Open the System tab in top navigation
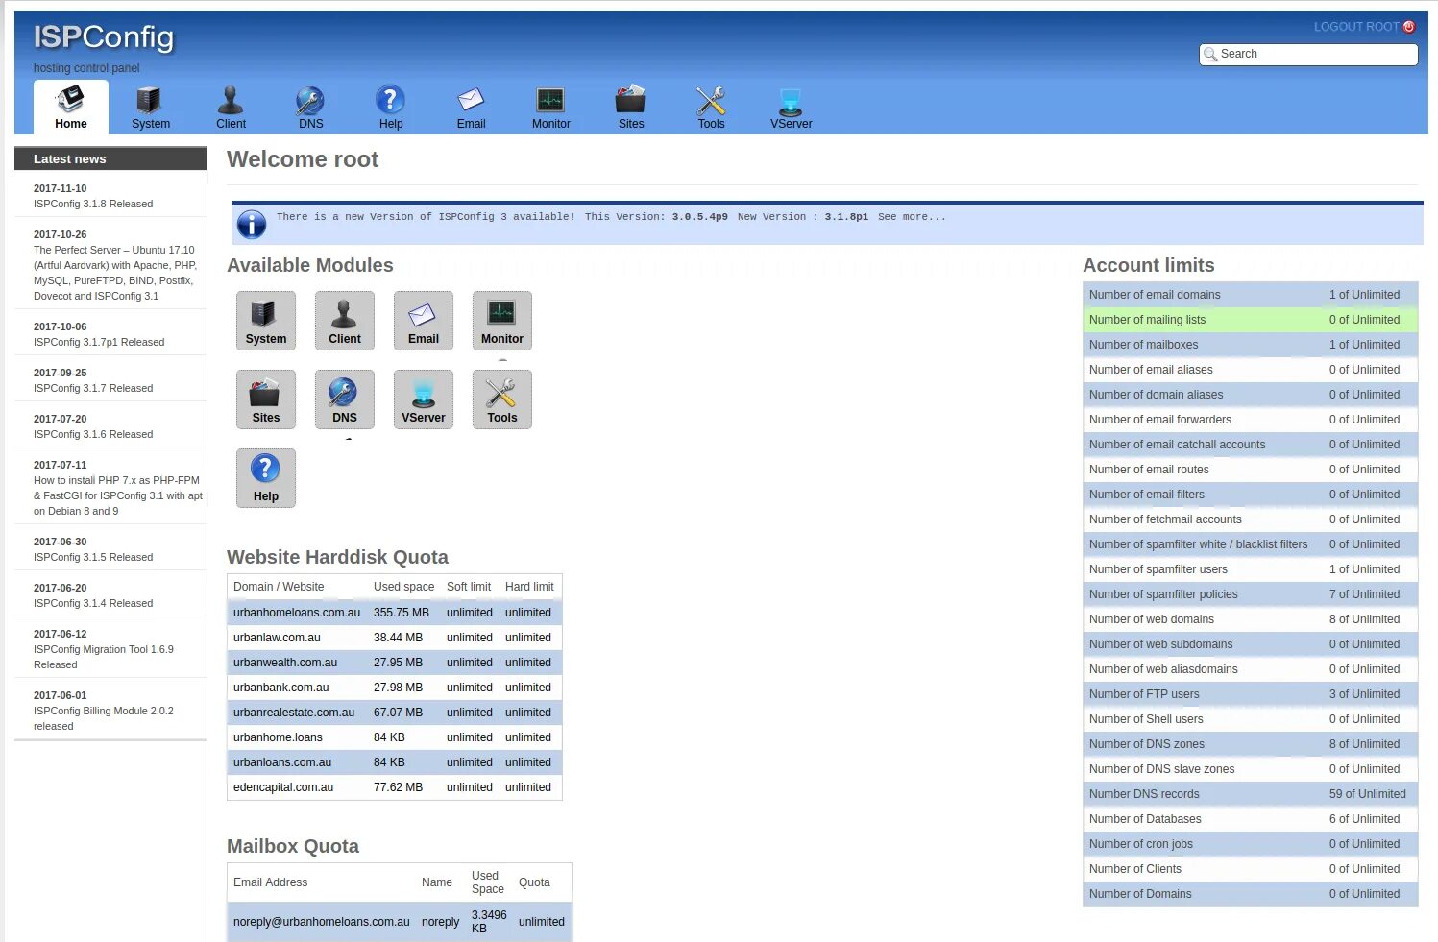The width and height of the screenshot is (1438, 942). (150, 108)
